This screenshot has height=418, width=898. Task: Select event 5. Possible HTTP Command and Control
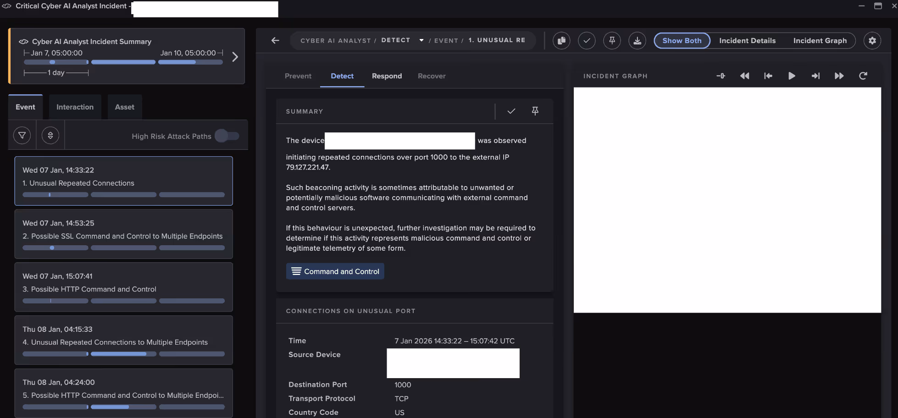[123, 393]
